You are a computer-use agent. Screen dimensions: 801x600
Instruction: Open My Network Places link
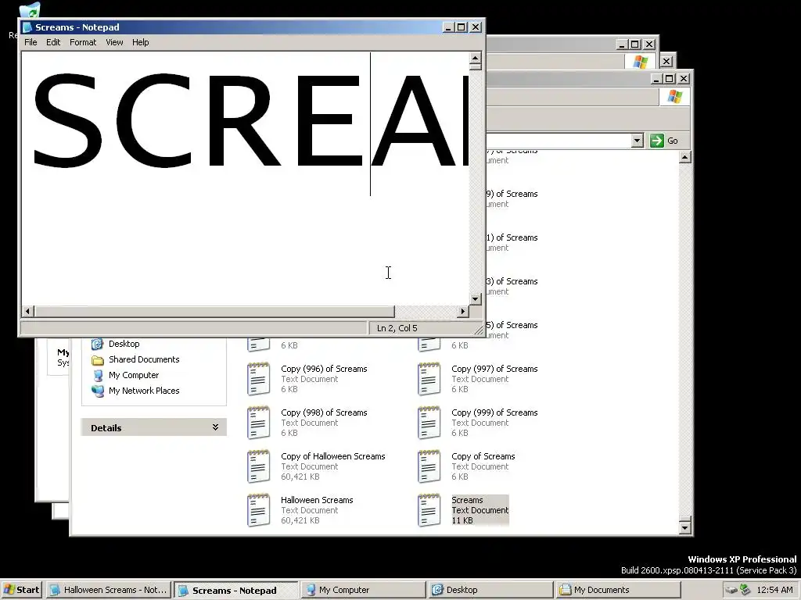pyautogui.click(x=144, y=391)
